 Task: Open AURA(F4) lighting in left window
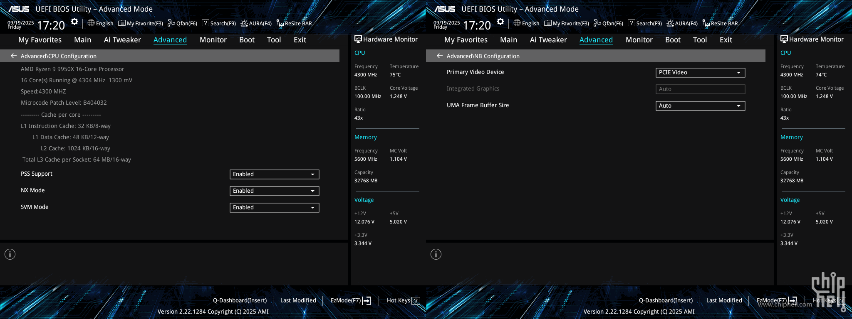coord(256,23)
